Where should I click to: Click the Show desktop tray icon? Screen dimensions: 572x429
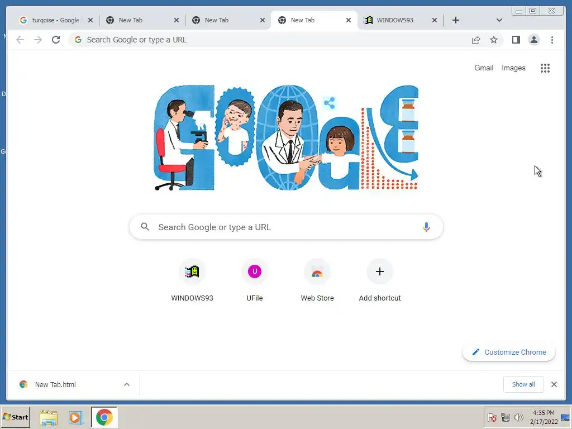[x=566, y=417]
